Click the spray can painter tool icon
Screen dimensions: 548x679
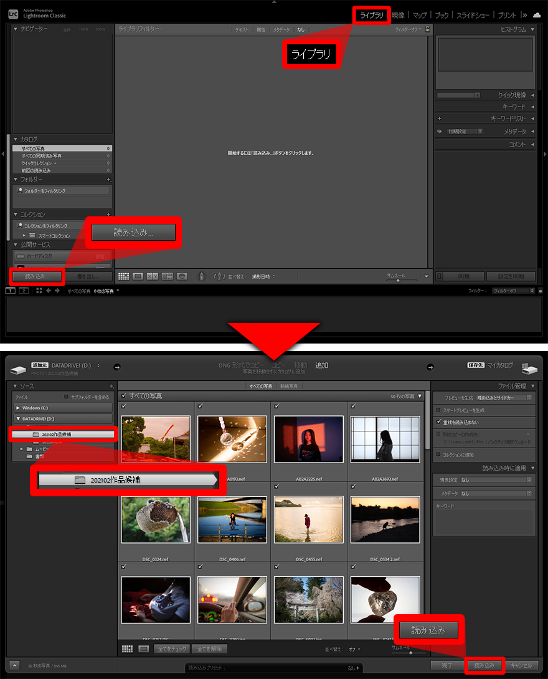(201, 276)
